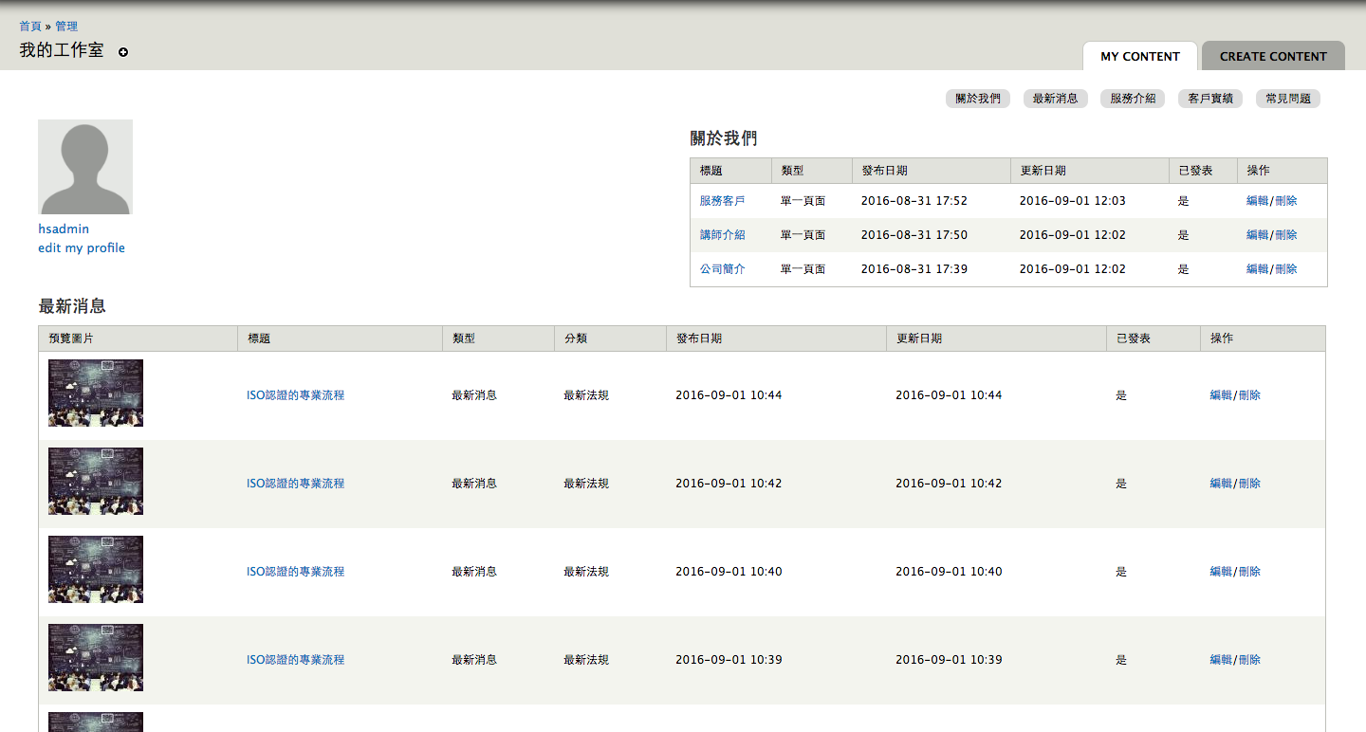
Task: Click 刪除 for the 服務客戶 row
Action: (1286, 201)
